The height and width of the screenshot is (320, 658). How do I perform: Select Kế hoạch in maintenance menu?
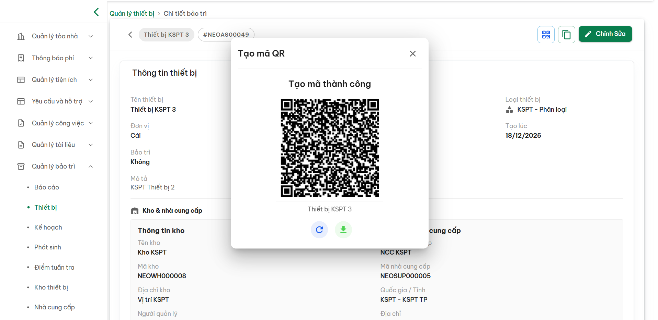[x=48, y=227]
